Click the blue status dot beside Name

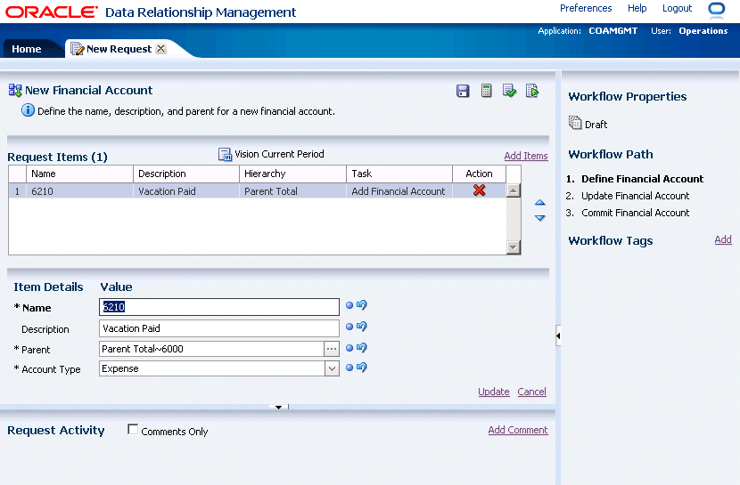pyautogui.click(x=349, y=305)
